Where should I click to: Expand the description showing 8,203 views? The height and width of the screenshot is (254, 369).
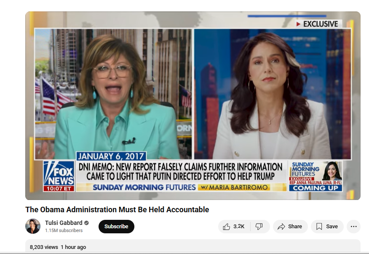click(193, 246)
